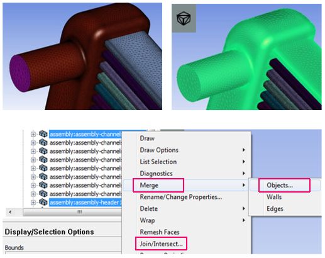The width and height of the screenshot is (325, 258).
Task: Open the Draw Options submenu arrow
Action: click(243, 150)
